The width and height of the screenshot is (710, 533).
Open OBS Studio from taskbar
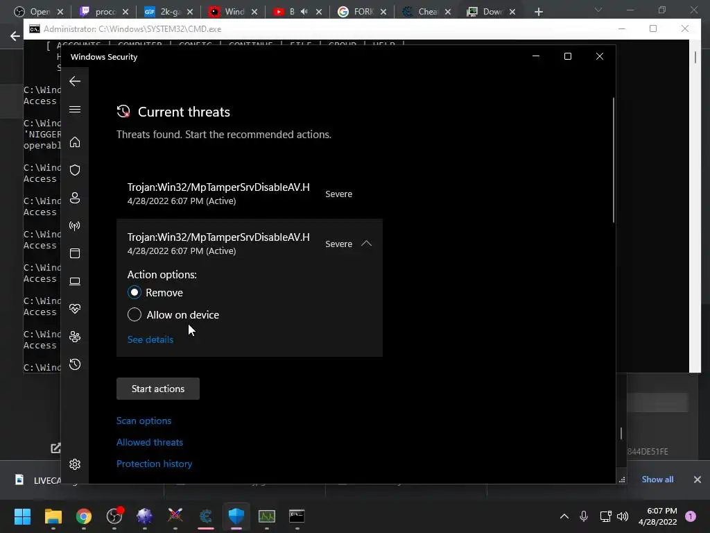[114, 516]
